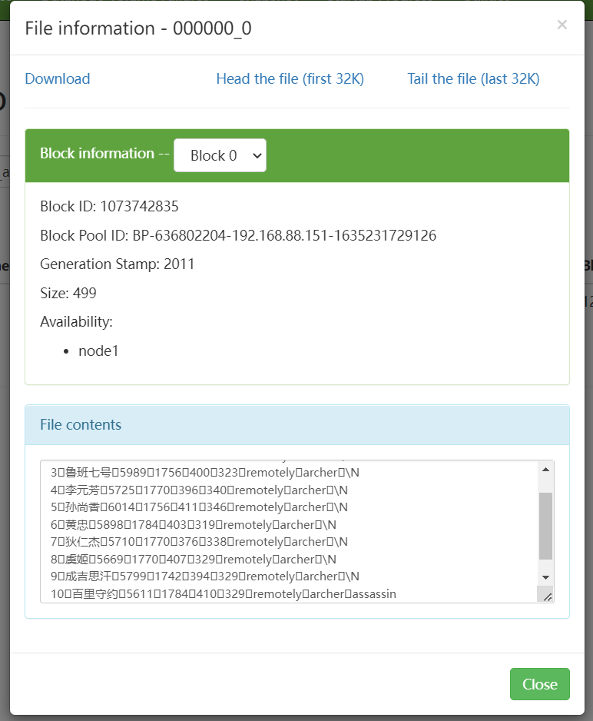
Task: Click the row starting with 8 虞姬
Action: 194,559
